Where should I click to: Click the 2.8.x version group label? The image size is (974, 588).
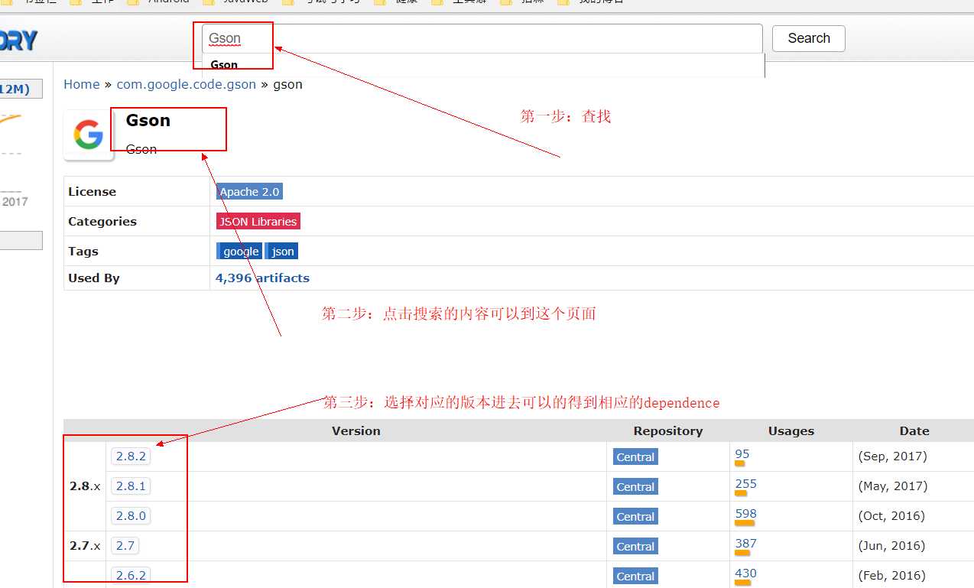click(85, 486)
